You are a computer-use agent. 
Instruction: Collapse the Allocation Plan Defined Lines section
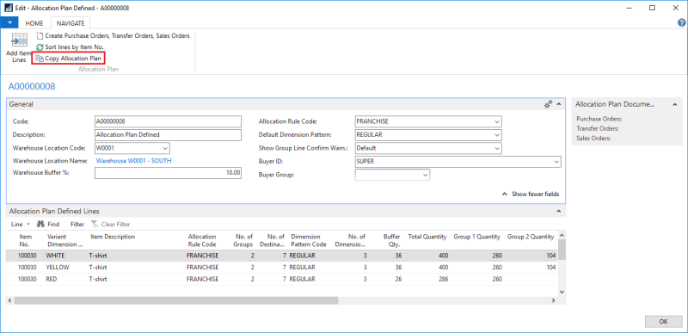(x=558, y=212)
